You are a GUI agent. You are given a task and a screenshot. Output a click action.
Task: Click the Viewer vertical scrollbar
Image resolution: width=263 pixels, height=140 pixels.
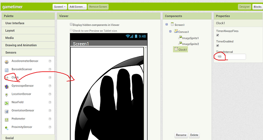point(146,93)
